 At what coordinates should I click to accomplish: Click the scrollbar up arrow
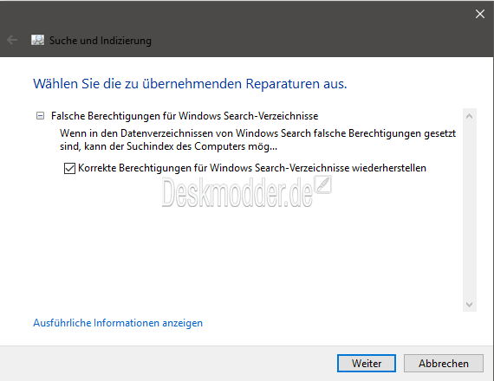point(470,116)
